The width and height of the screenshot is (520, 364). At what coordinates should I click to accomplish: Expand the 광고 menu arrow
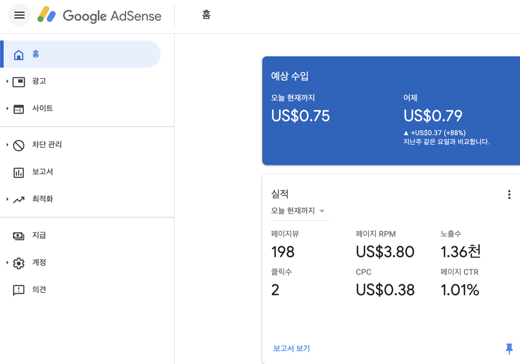pos(7,81)
